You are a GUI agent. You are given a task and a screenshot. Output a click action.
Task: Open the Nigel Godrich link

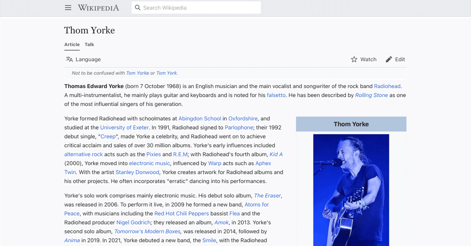133,223
